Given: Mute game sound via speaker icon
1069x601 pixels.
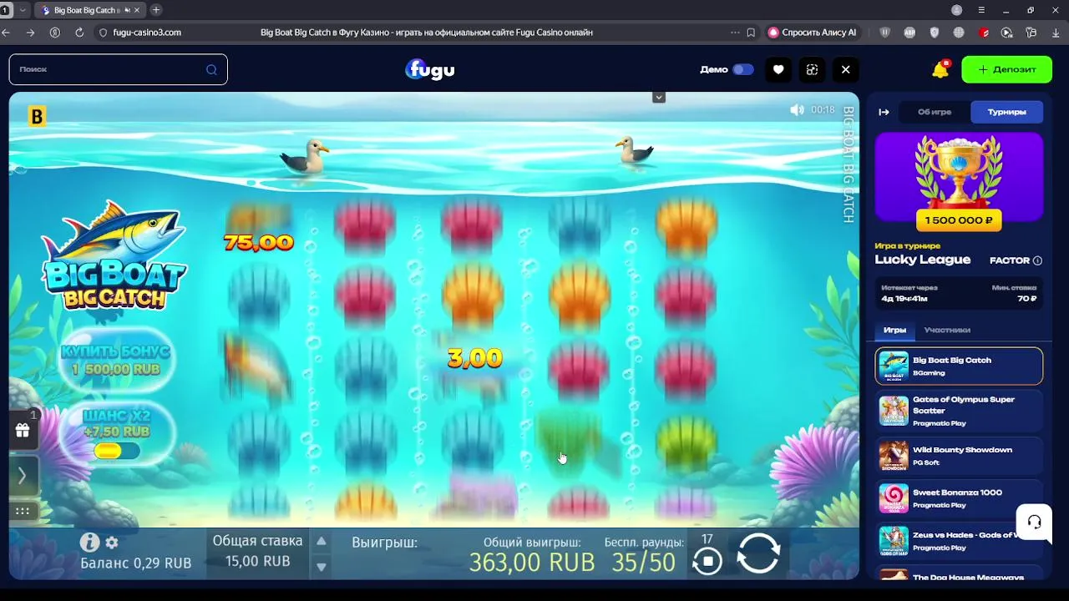Looking at the screenshot, I should (x=797, y=109).
